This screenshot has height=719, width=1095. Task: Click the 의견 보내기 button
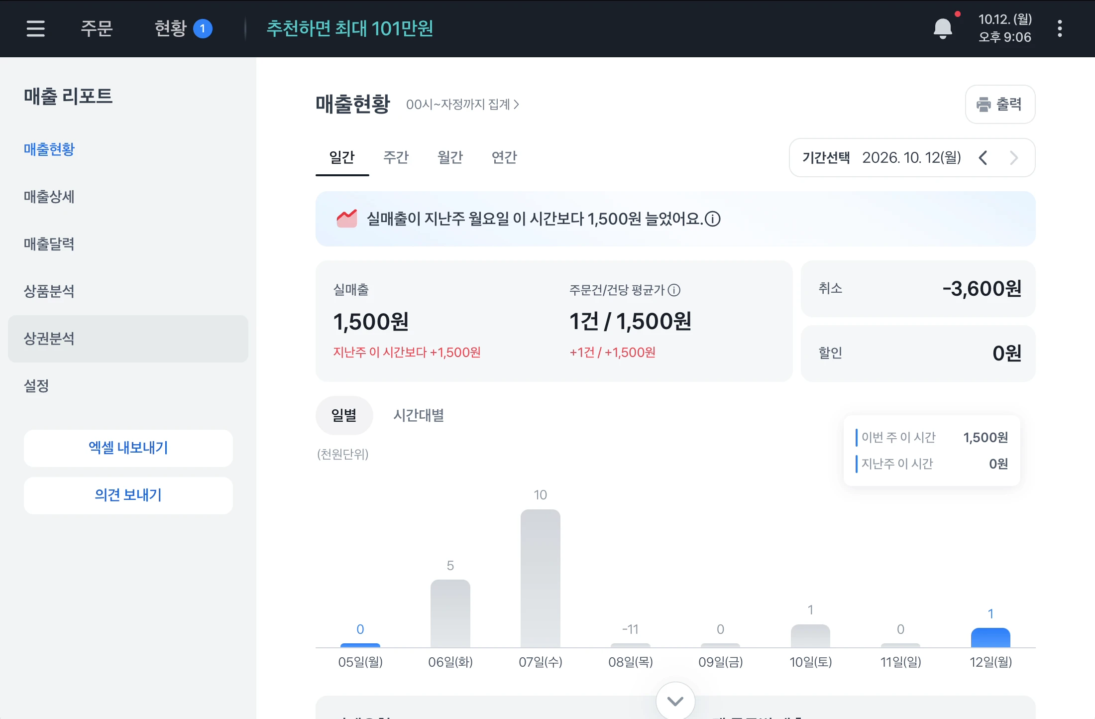128,495
